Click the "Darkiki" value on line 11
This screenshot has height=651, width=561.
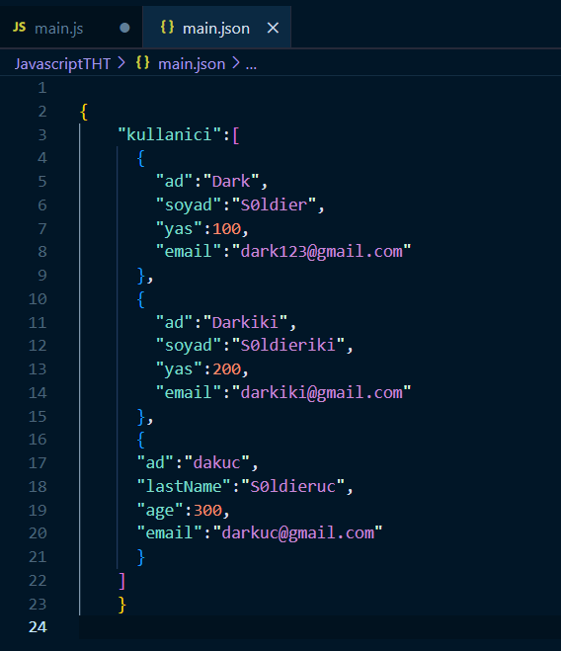[x=245, y=323]
